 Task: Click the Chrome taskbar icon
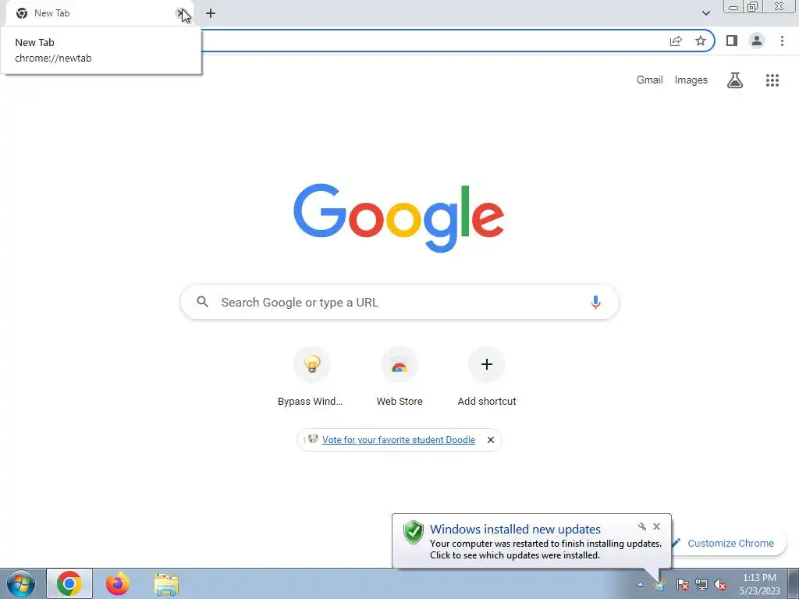click(69, 583)
